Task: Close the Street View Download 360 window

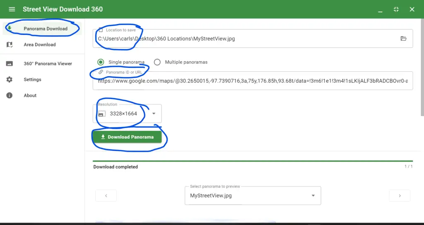Action: tap(412, 9)
